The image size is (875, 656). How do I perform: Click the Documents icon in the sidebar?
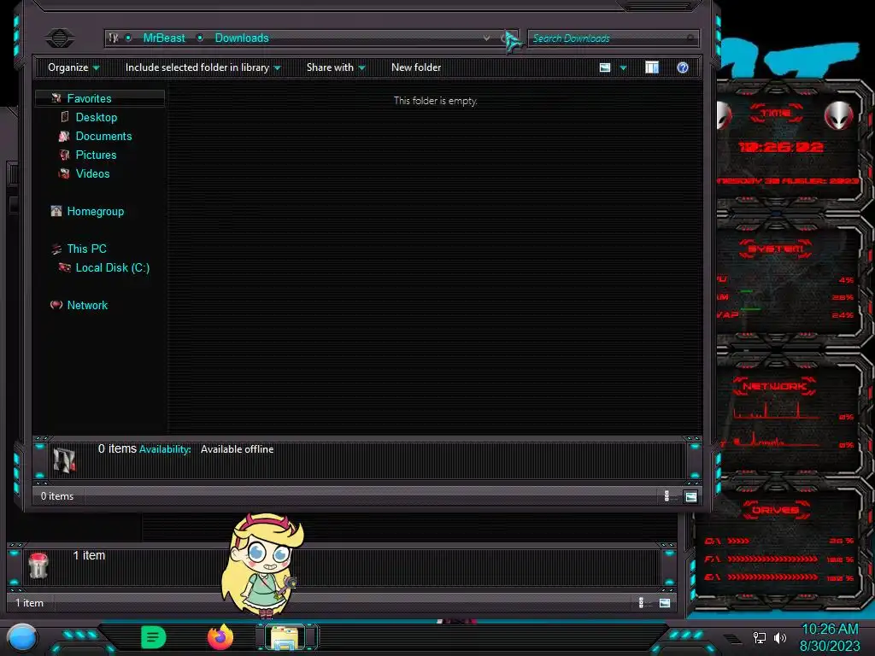click(x=64, y=136)
